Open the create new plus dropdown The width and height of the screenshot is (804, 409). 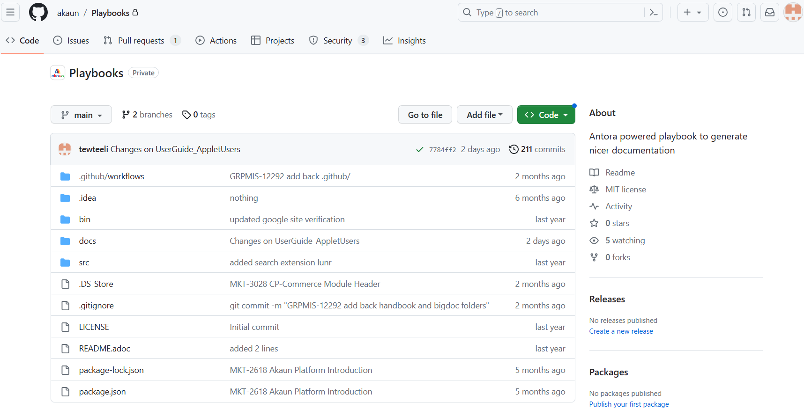pos(692,13)
